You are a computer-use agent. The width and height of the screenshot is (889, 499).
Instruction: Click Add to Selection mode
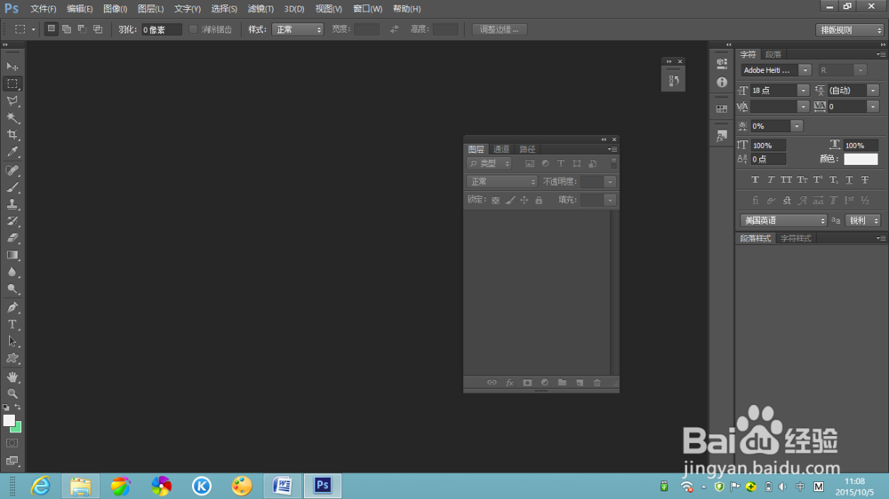click(x=67, y=29)
